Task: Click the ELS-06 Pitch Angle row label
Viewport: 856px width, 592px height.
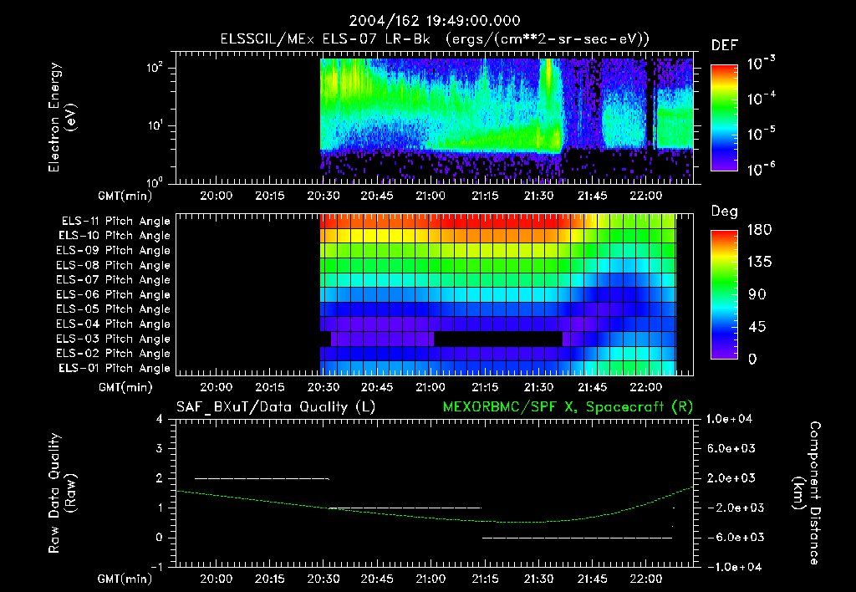Action: click(x=114, y=295)
